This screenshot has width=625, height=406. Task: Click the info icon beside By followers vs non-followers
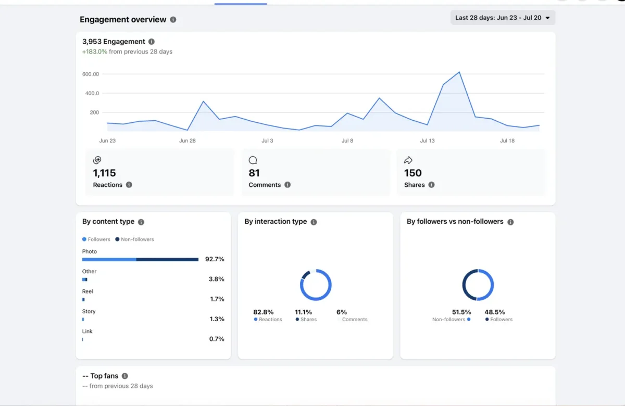click(510, 222)
